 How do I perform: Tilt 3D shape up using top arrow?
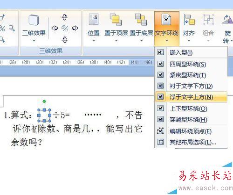tap(65, 17)
